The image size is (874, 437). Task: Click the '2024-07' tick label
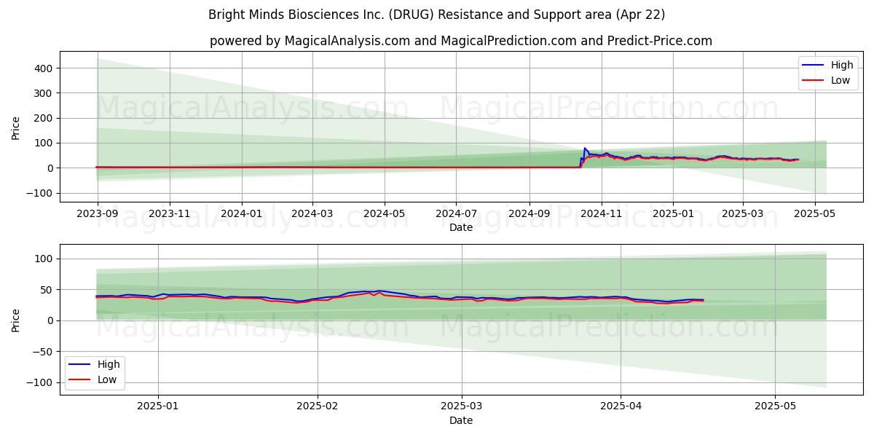(456, 213)
